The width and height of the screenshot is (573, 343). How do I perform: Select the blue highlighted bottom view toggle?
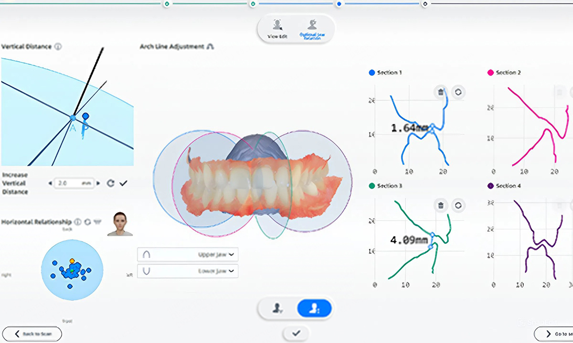(314, 309)
